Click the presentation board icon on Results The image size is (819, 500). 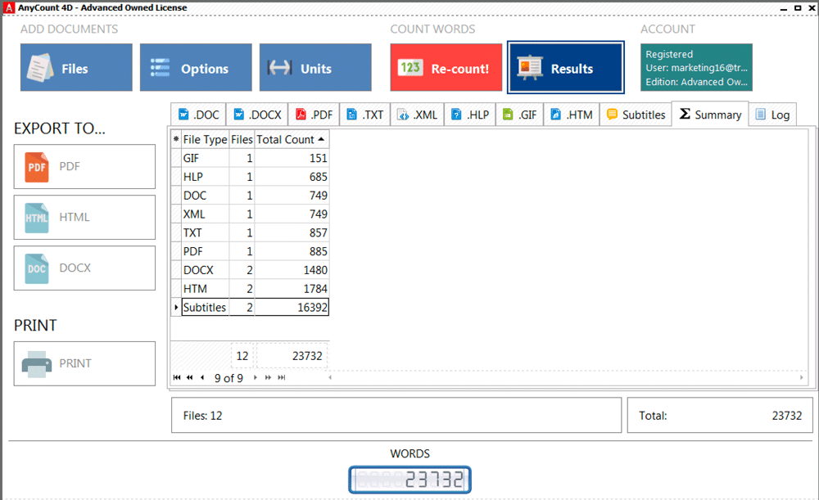pos(530,68)
